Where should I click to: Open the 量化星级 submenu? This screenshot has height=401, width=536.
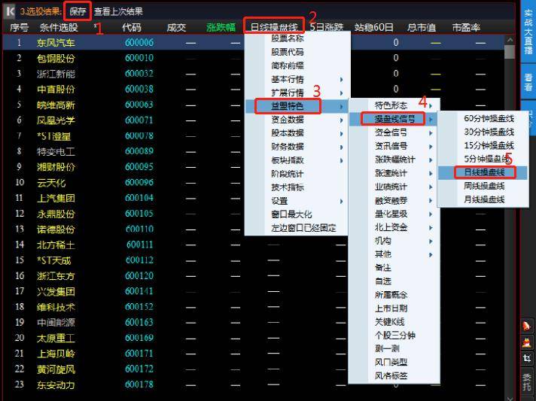(394, 214)
